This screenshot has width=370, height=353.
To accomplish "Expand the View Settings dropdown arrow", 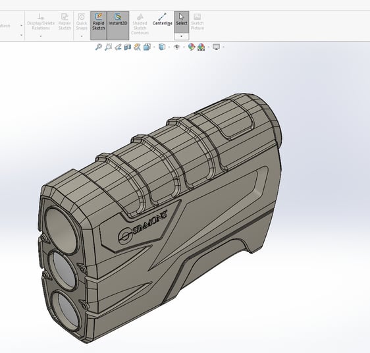I will point(223,47).
